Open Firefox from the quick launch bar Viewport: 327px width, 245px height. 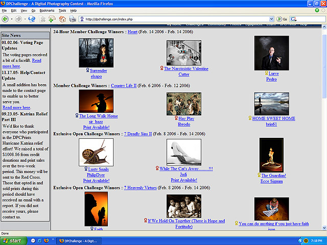click(45, 240)
